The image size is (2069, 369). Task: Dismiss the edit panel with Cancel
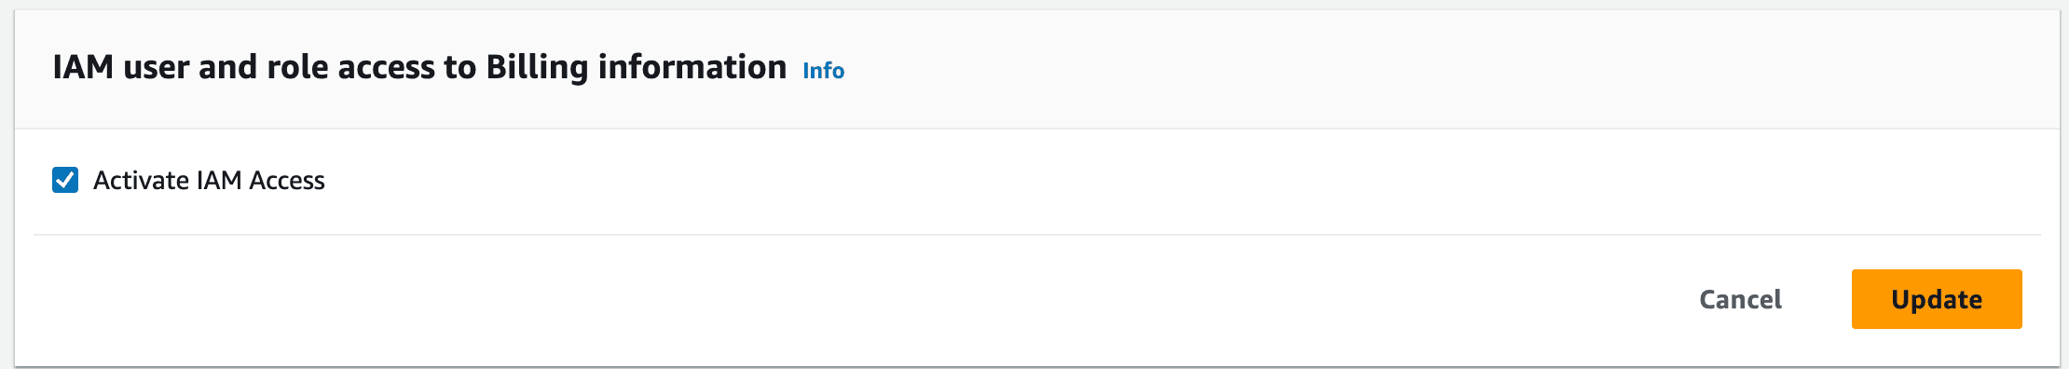1740,299
